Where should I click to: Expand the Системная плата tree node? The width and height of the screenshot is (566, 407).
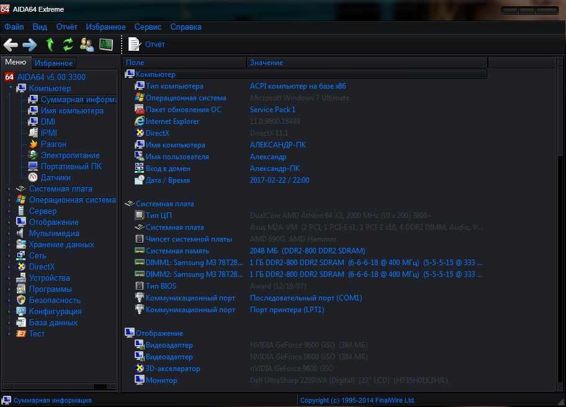[x=9, y=189]
